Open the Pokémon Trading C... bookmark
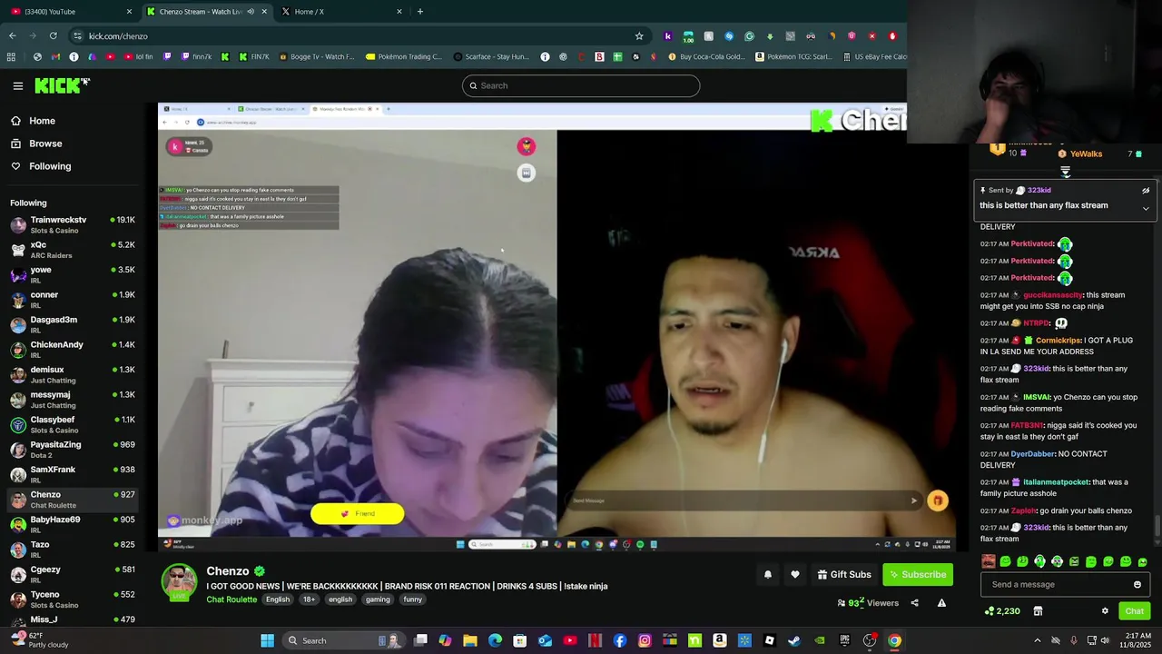Viewport: 1162px width, 654px height. point(404,56)
